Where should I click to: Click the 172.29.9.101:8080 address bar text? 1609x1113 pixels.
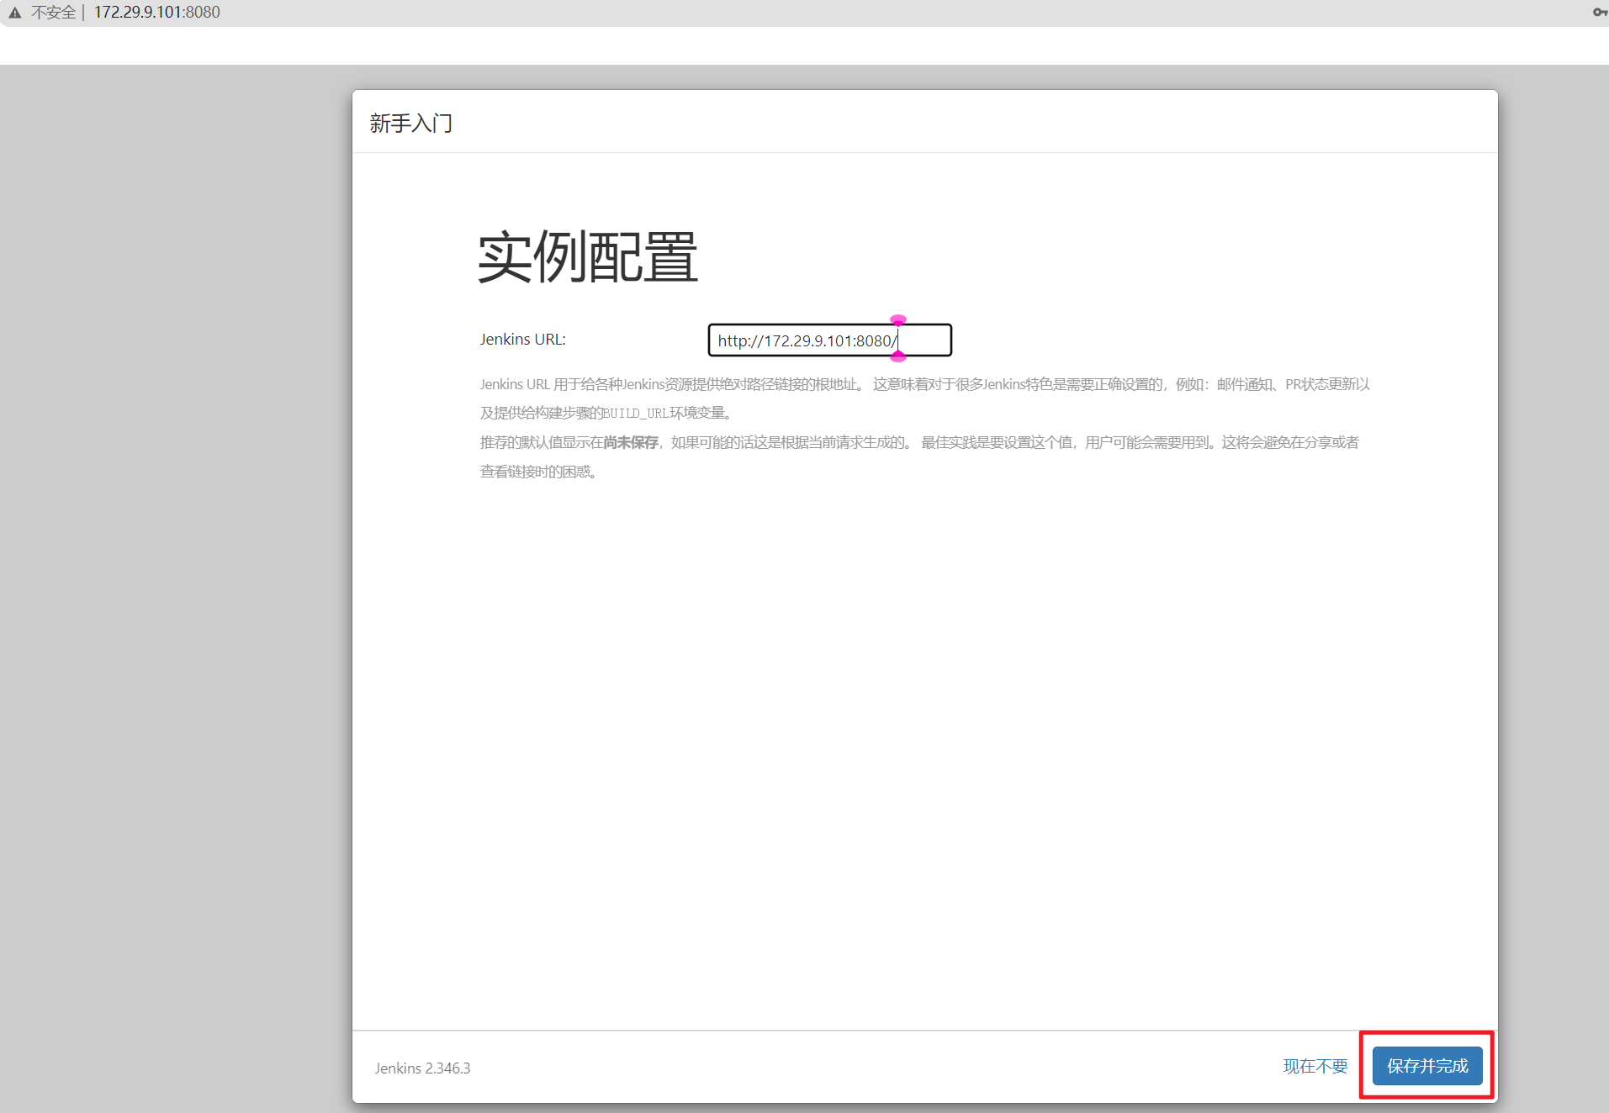(156, 13)
